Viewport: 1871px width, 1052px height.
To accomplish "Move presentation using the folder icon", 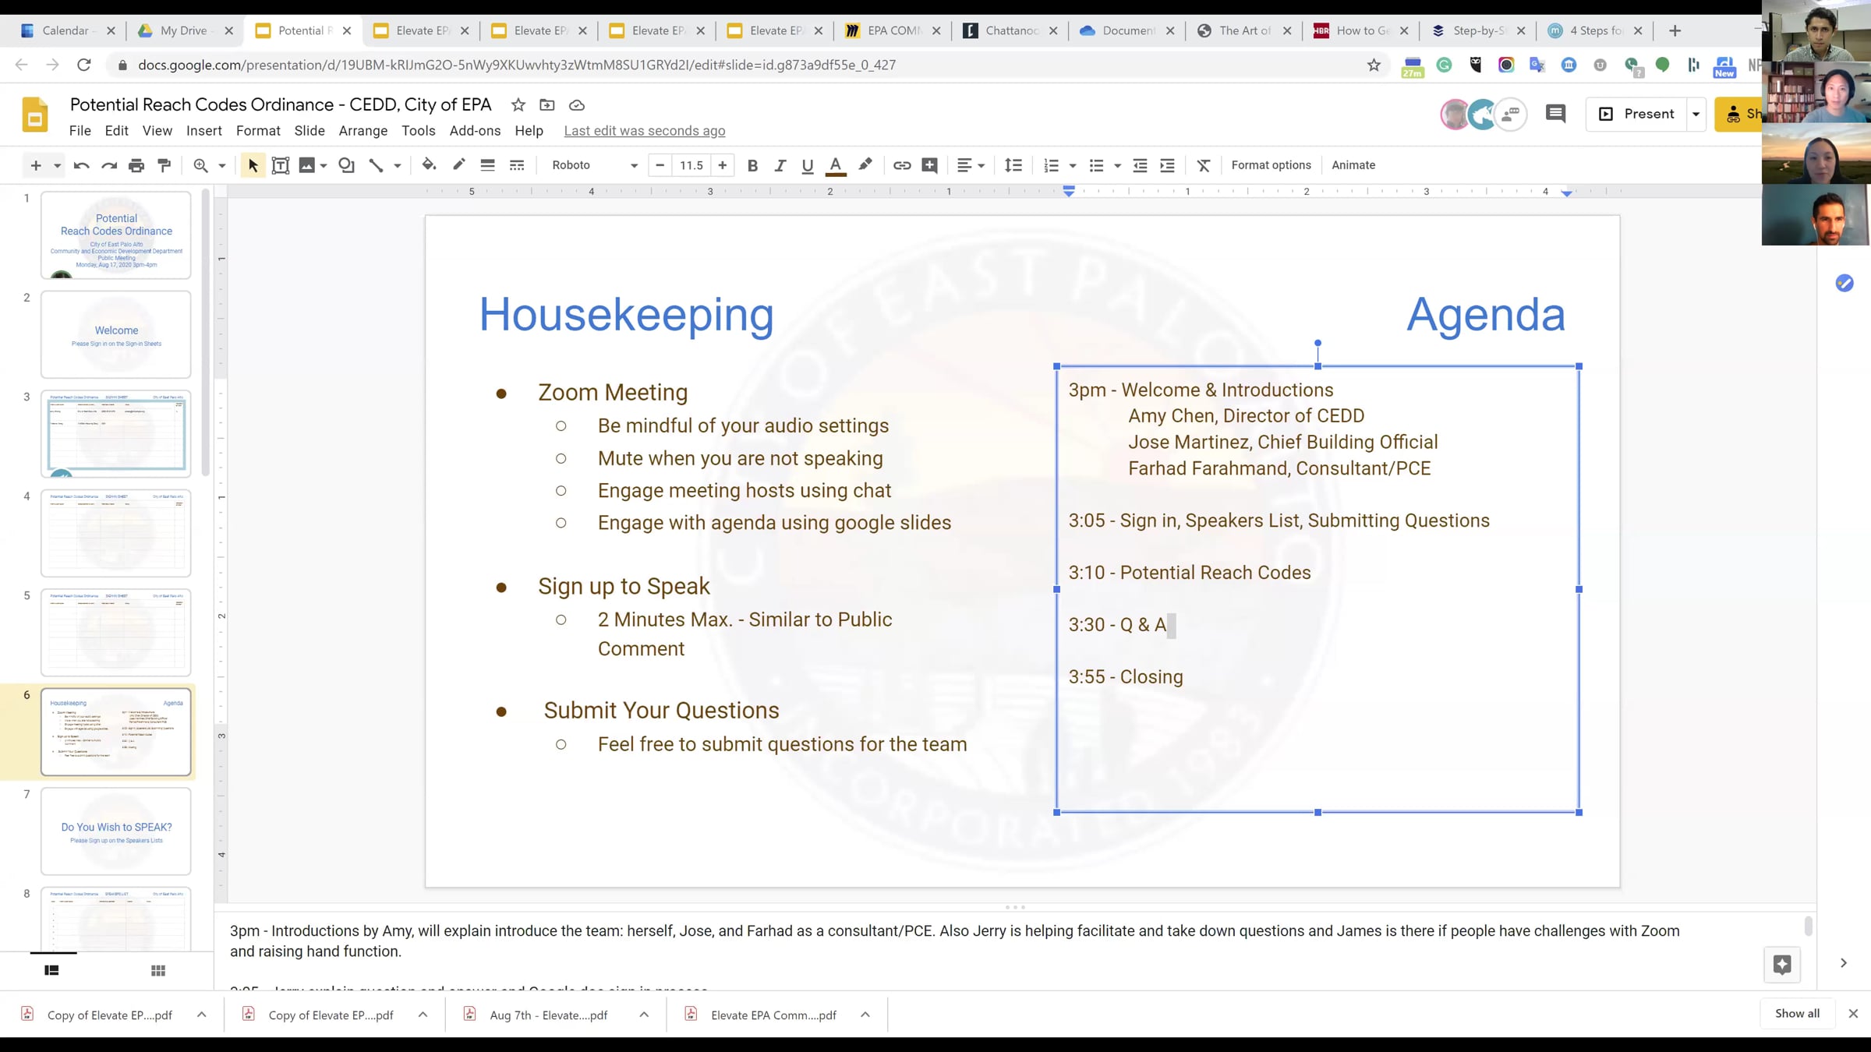I will pyautogui.click(x=547, y=105).
